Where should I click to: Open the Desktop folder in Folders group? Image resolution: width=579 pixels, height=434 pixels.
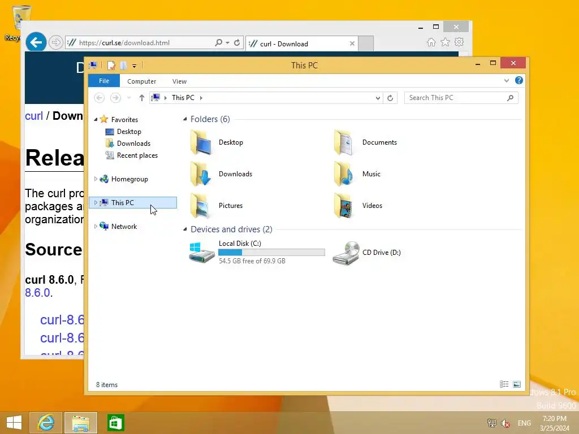pyautogui.click(x=201, y=142)
